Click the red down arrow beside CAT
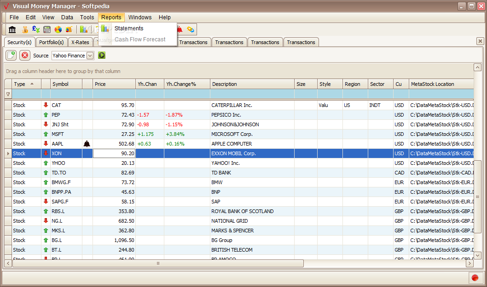The height and width of the screenshot is (287, 487). [46, 105]
